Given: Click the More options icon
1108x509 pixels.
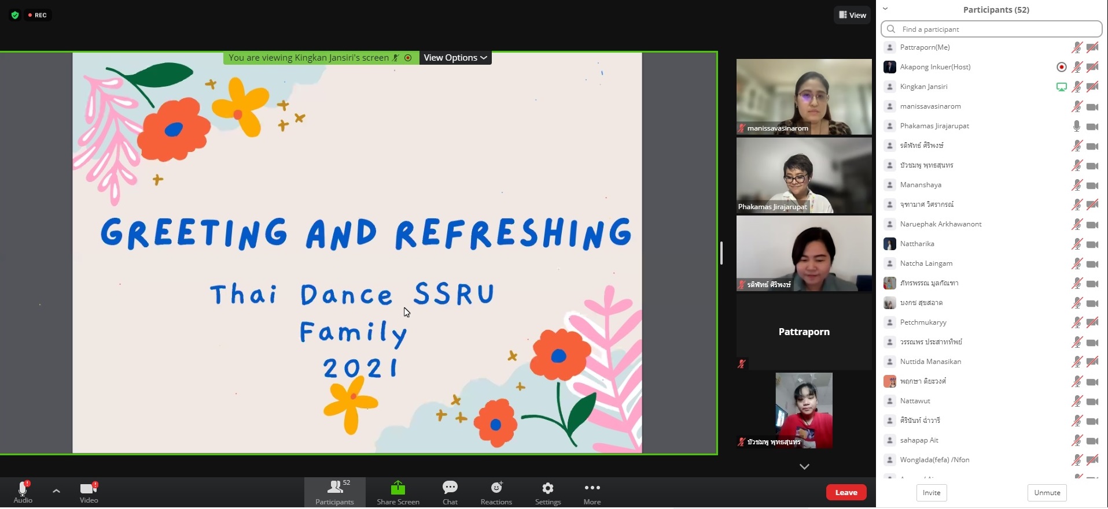Looking at the screenshot, I should 592,492.
